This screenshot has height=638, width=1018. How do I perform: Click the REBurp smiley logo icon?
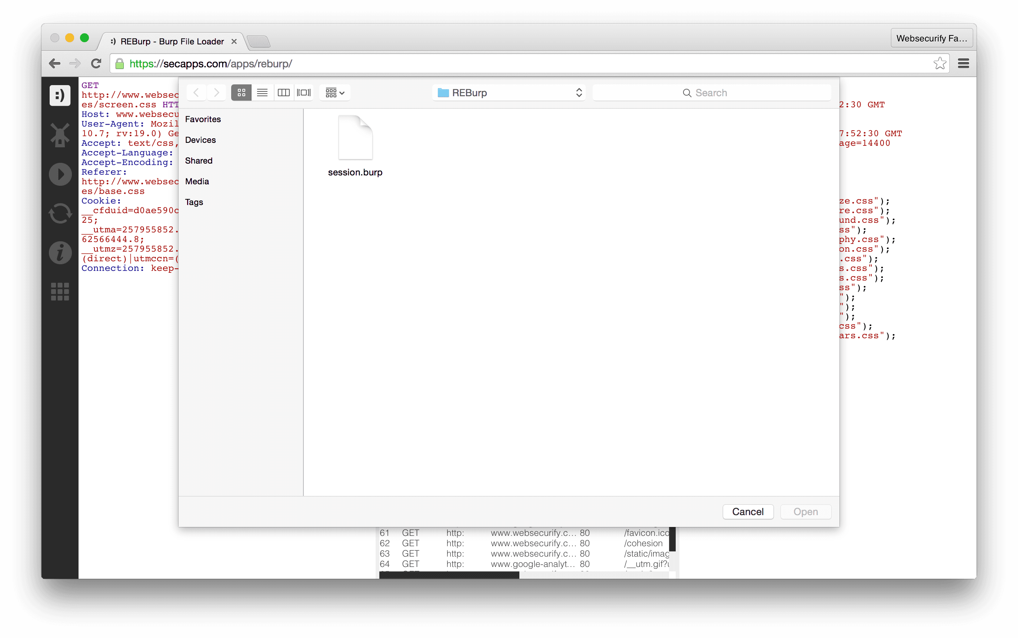coord(60,95)
